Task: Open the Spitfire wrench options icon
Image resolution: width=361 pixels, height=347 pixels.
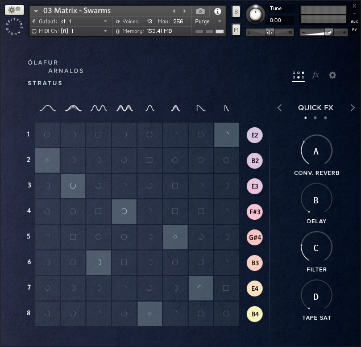Action: [x=14, y=10]
